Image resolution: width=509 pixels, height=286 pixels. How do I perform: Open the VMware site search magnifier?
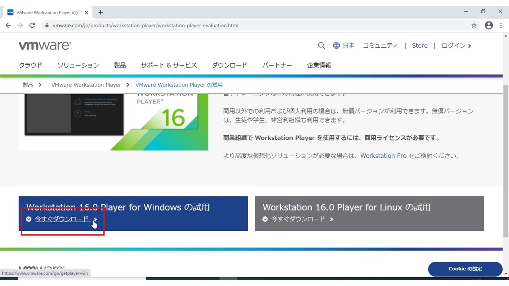click(321, 45)
